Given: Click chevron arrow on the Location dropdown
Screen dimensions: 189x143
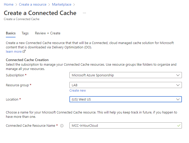Looking at the screenshot, I should 178,99.
